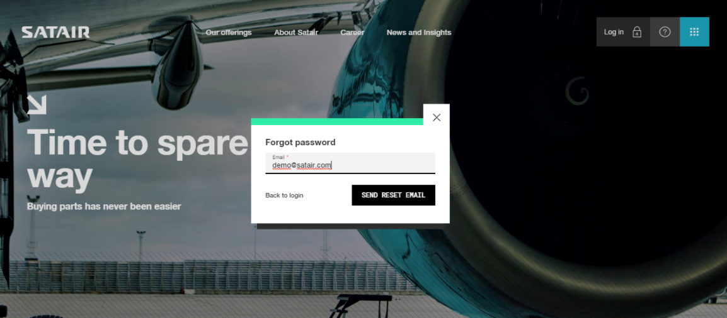Click the spiral mark on engine spinner

[x=577, y=90]
